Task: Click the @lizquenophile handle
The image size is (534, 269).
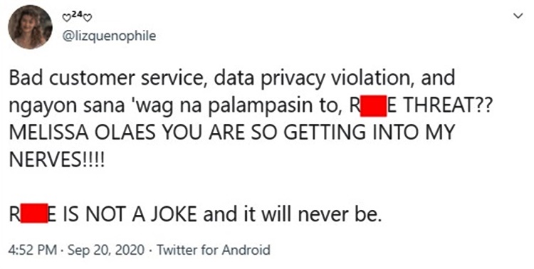Action: (x=109, y=36)
